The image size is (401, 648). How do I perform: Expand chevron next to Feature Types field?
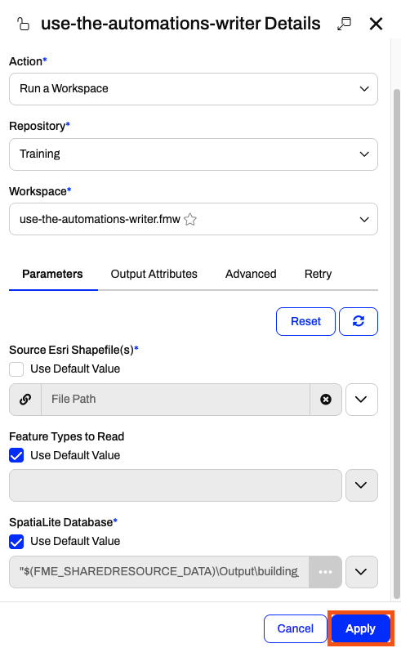(x=361, y=485)
